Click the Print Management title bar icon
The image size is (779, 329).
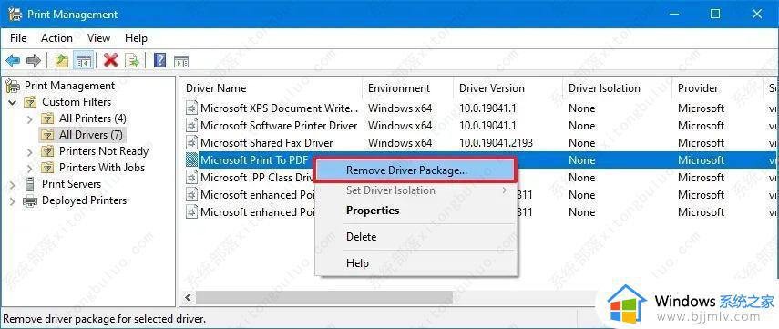point(15,14)
